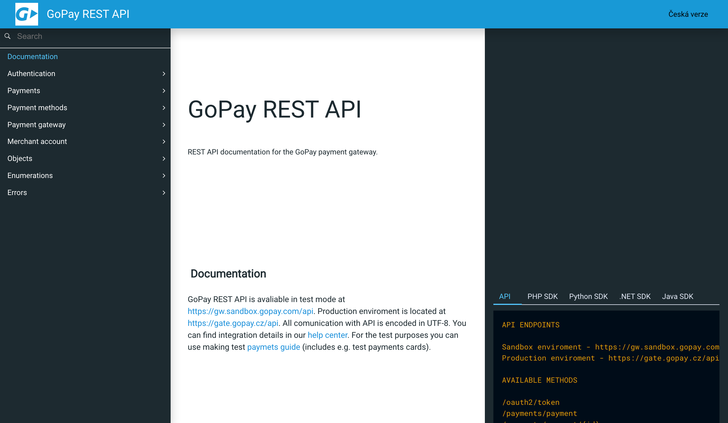Click the API ENDPOINTS code line

tap(531, 325)
